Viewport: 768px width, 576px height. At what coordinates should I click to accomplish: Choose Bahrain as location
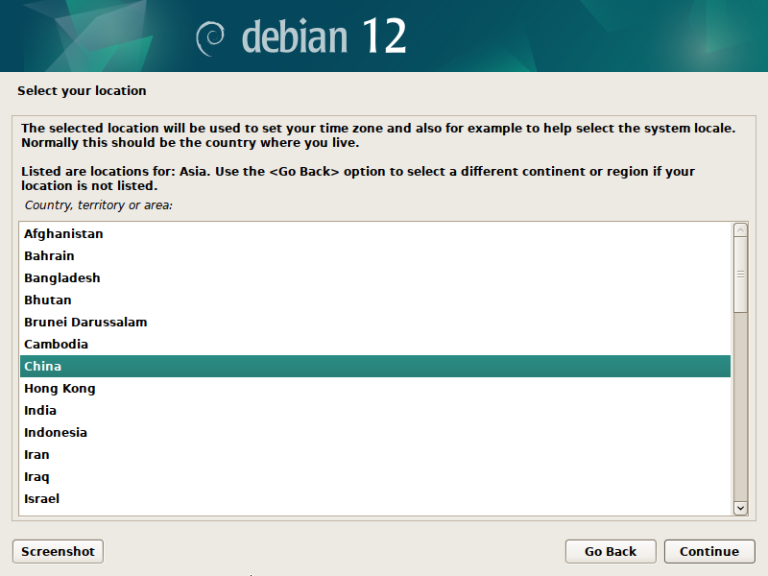tap(49, 255)
